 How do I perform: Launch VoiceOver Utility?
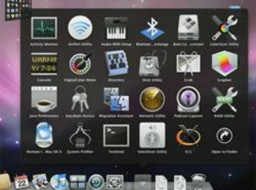(152, 135)
